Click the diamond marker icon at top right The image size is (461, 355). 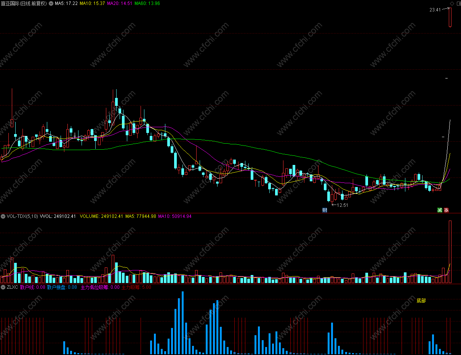coord(452,3)
